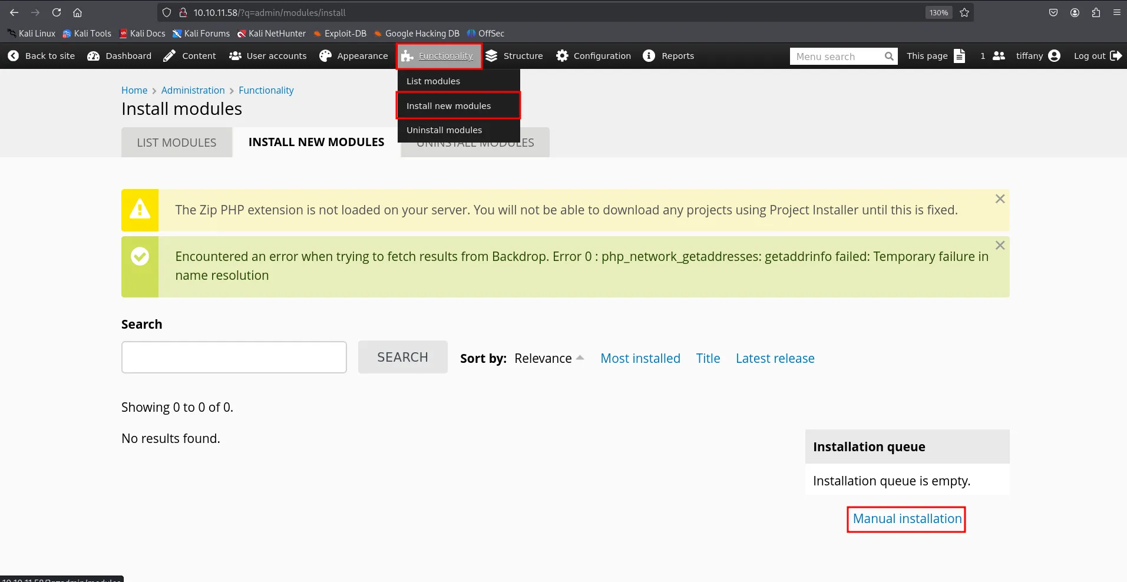Sort results by Most installed

(640, 358)
